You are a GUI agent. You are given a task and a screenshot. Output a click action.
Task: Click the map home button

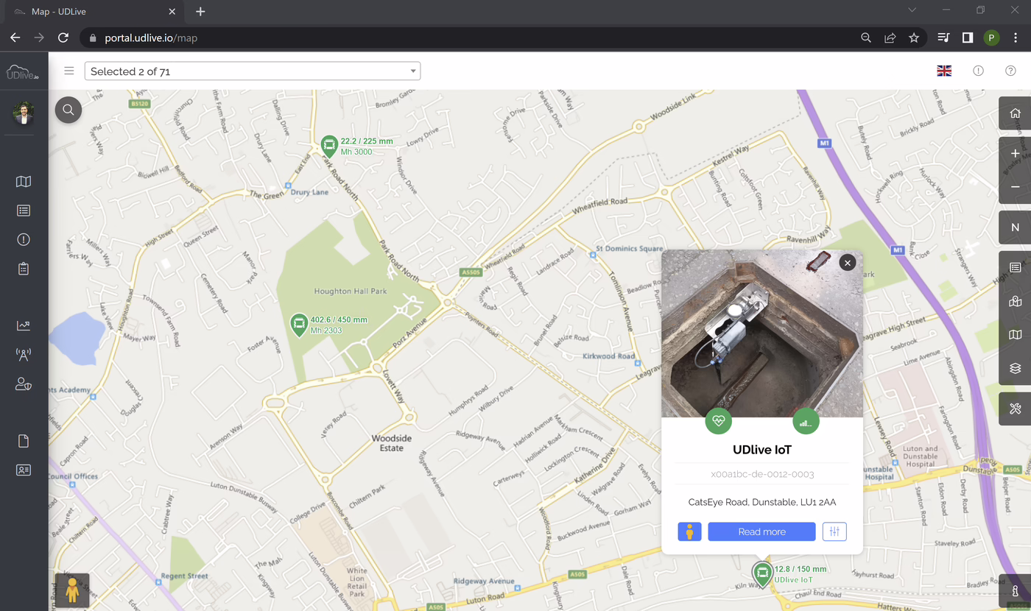[x=1015, y=113]
